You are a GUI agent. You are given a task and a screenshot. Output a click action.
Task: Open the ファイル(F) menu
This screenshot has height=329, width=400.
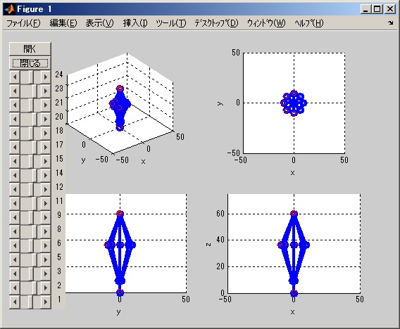[23, 23]
